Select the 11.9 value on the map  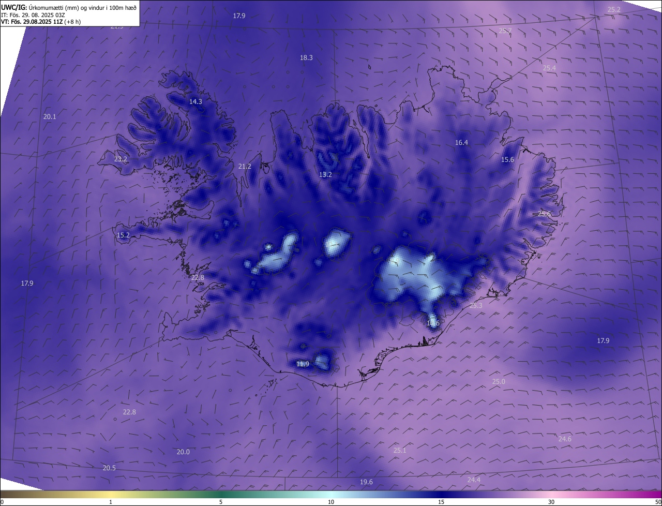(x=303, y=364)
